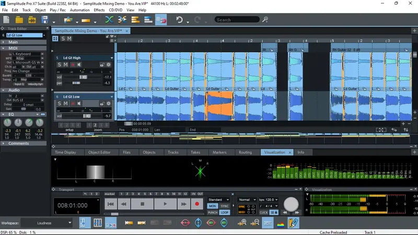Switch to the Markers tab
This screenshot has width=418, height=235.
point(219,152)
